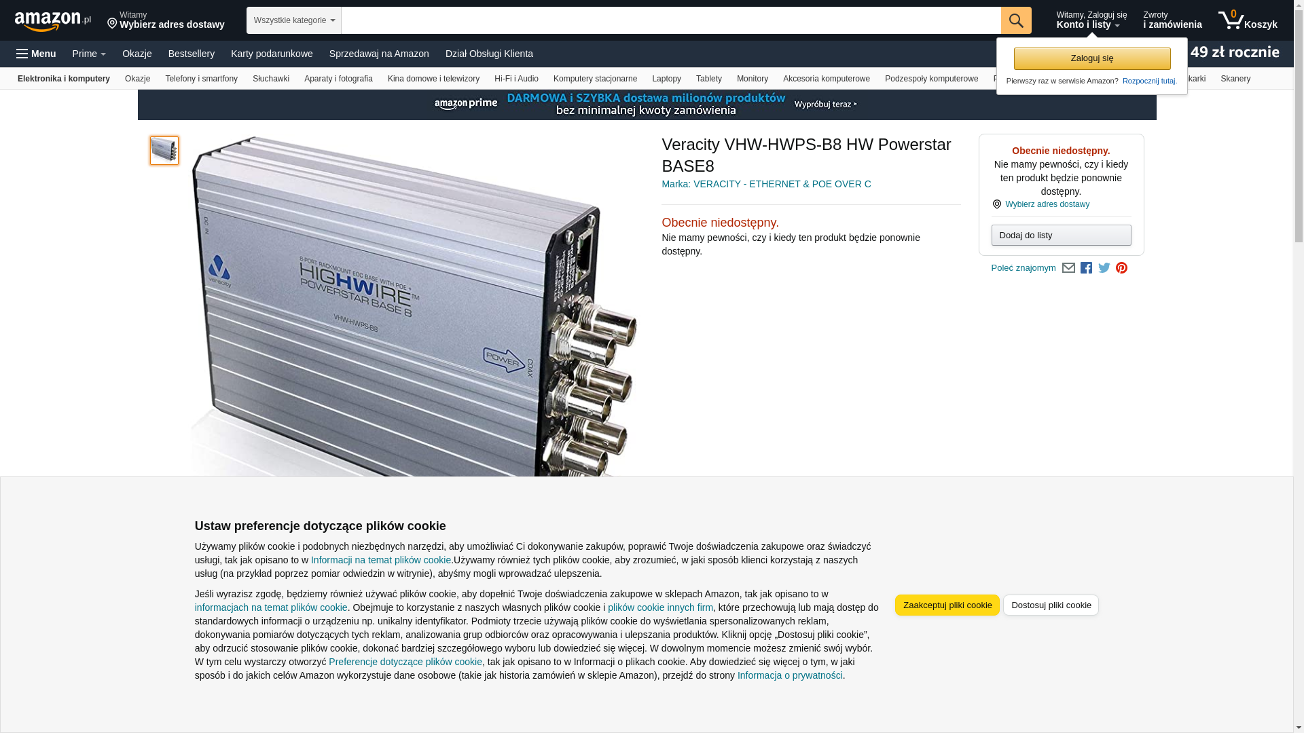Go to Amazon.pl home logo

point(53,21)
